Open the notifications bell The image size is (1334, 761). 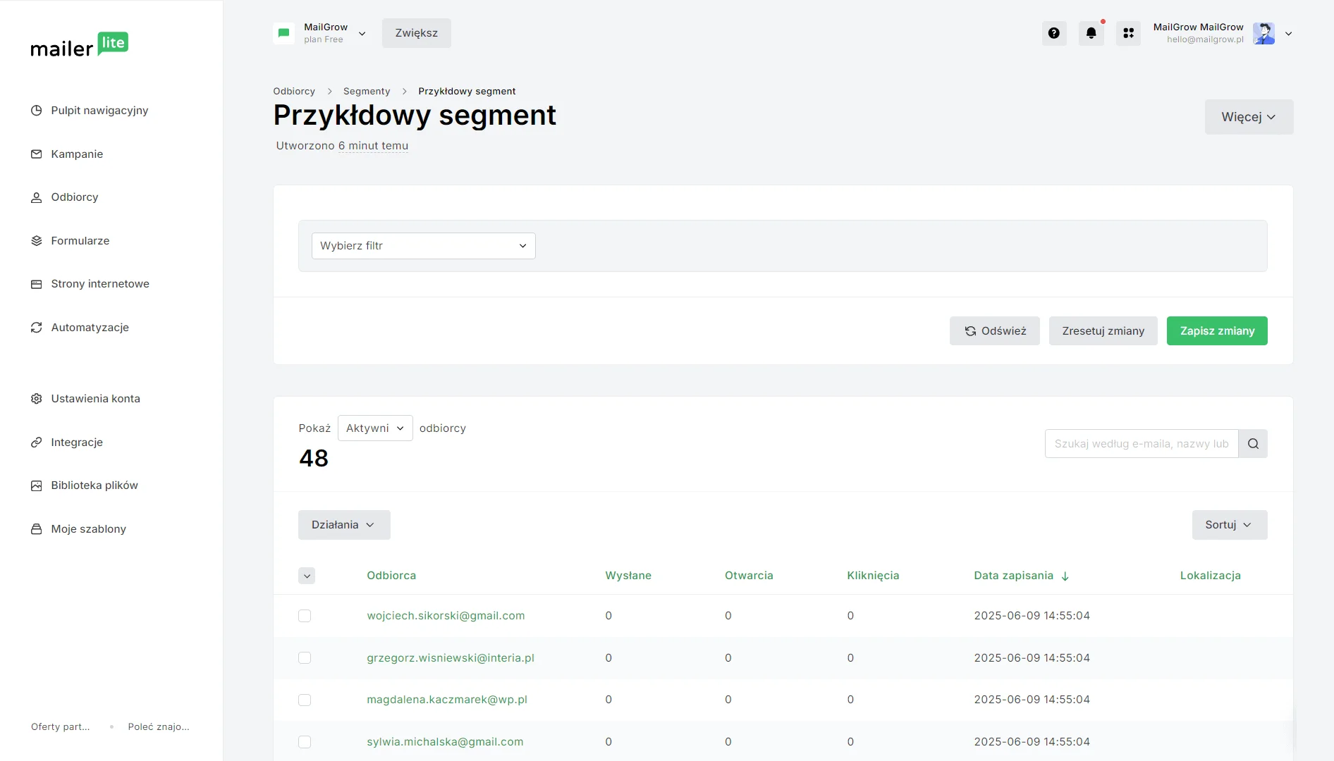coord(1091,33)
